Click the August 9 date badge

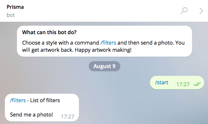(104, 66)
